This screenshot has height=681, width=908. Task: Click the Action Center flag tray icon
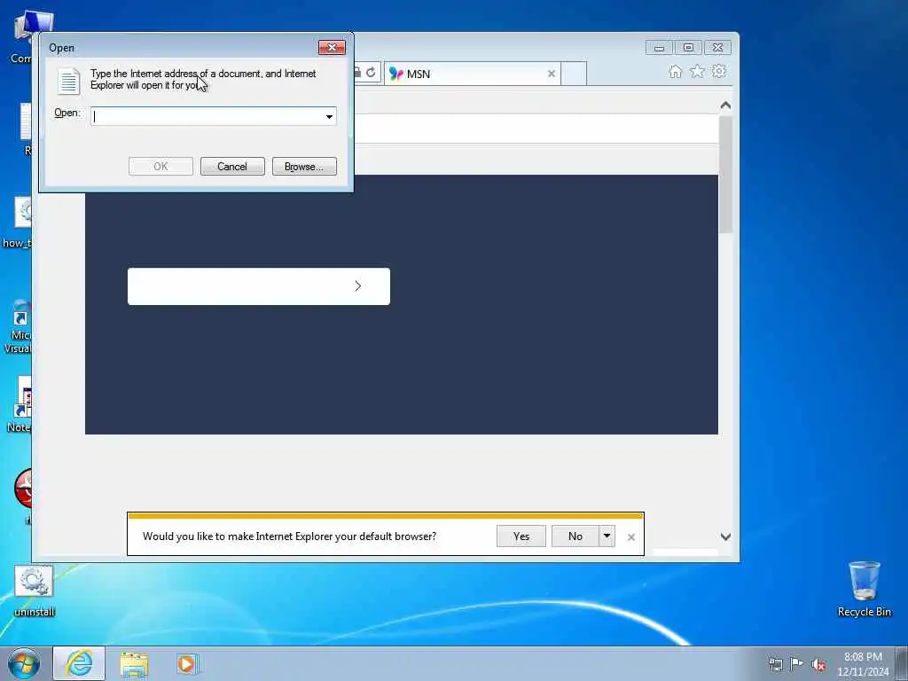click(x=797, y=663)
